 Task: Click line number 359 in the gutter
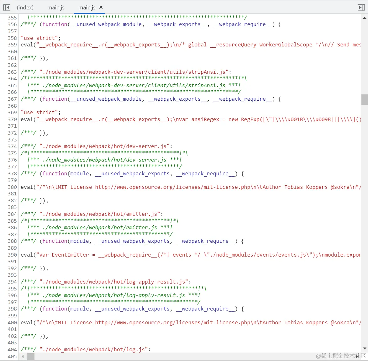pos(12,45)
